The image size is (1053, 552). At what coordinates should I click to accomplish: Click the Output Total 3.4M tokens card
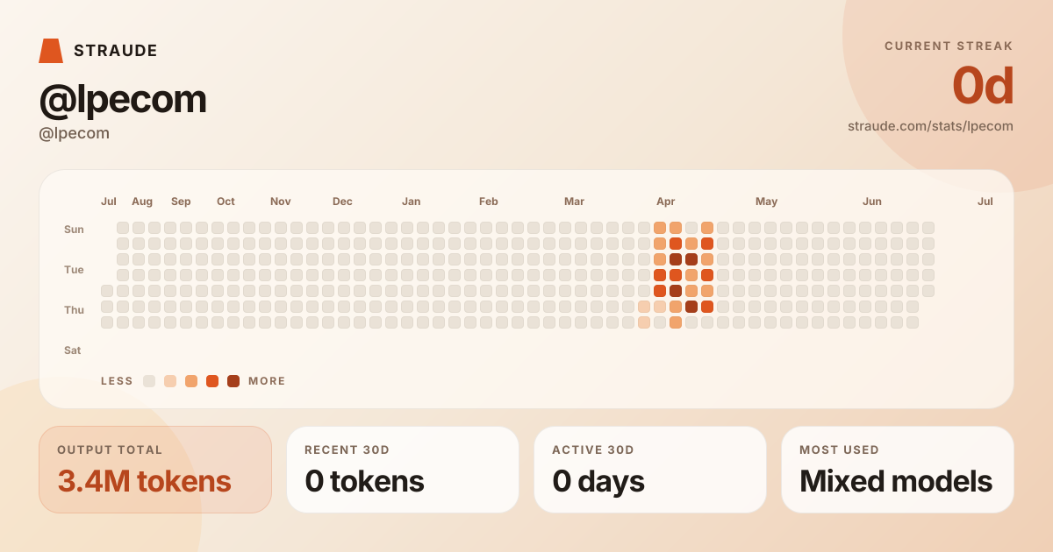(155, 470)
